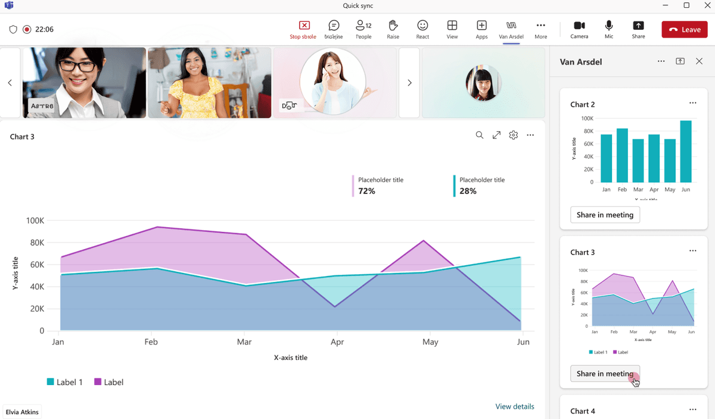The image size is (715, 419).
Task: Open Van Arsdel panel more options
Action: coord(661,61)
